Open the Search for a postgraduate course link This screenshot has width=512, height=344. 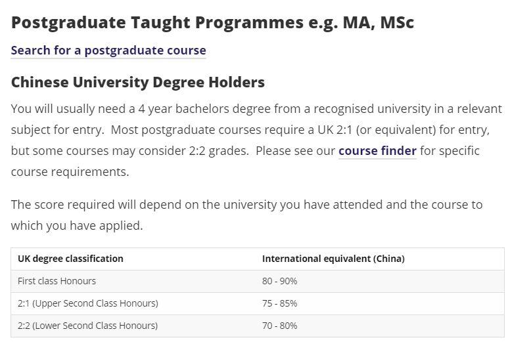(108, 51)
